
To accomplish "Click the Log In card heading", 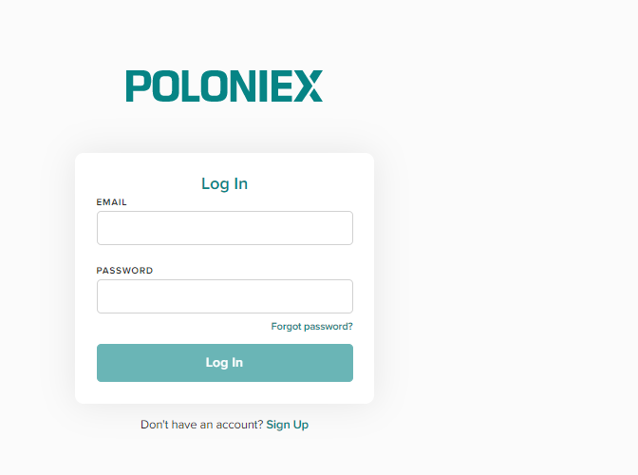I will (x=225, y=183).
